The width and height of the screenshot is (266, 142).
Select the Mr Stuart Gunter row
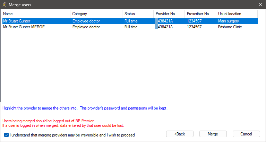pyautogui.click(x=130, y=21)
